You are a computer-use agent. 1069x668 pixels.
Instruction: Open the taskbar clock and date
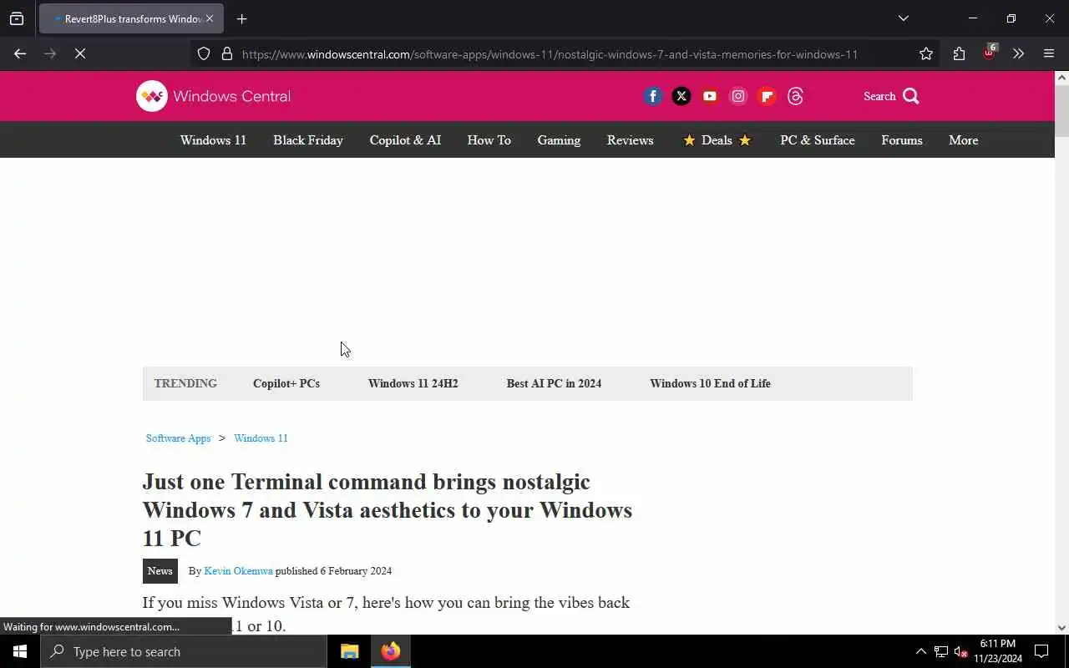[x=998, y=651]
